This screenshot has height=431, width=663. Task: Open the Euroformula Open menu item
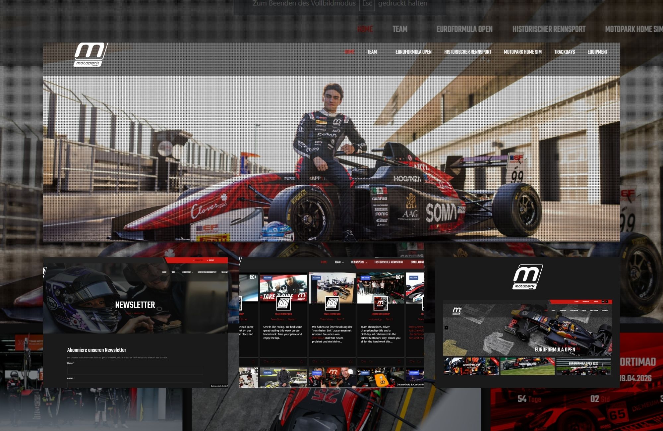(413, 52)
